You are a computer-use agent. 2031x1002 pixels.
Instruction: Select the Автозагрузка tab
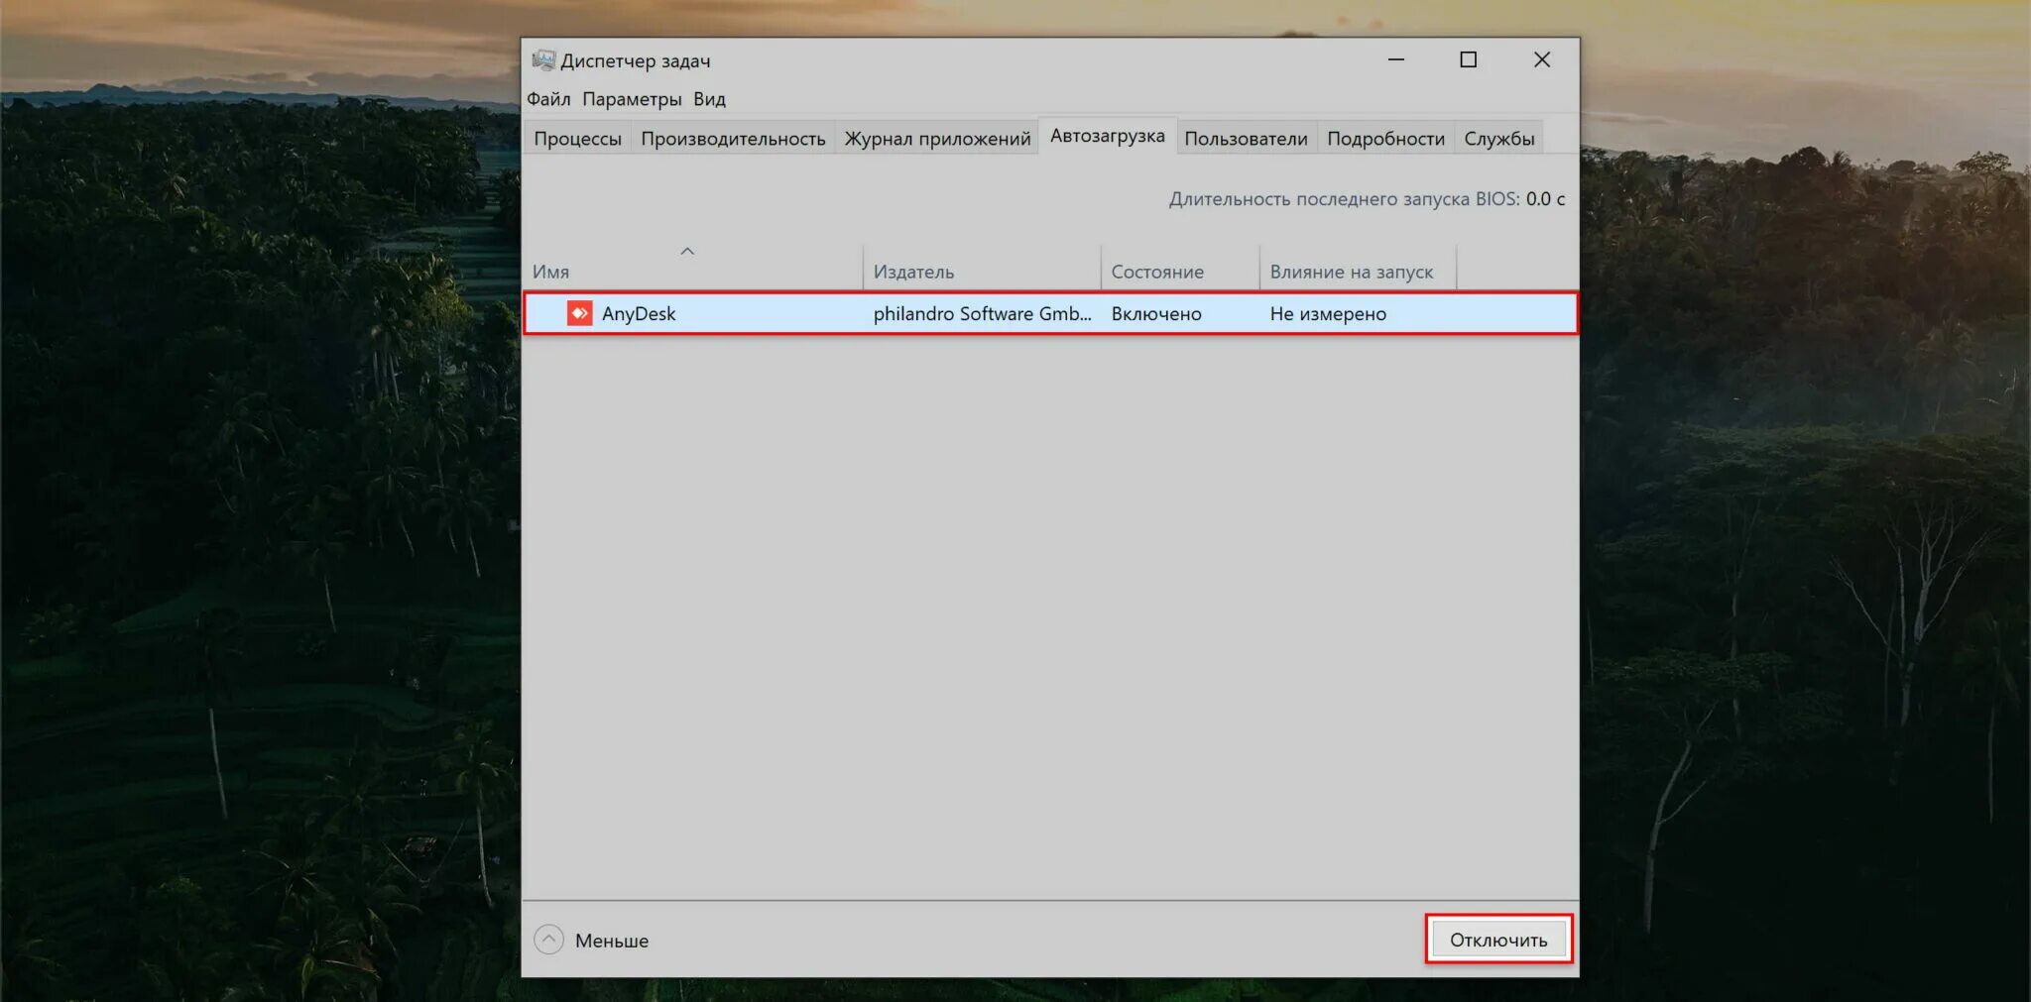point(1107,136)
